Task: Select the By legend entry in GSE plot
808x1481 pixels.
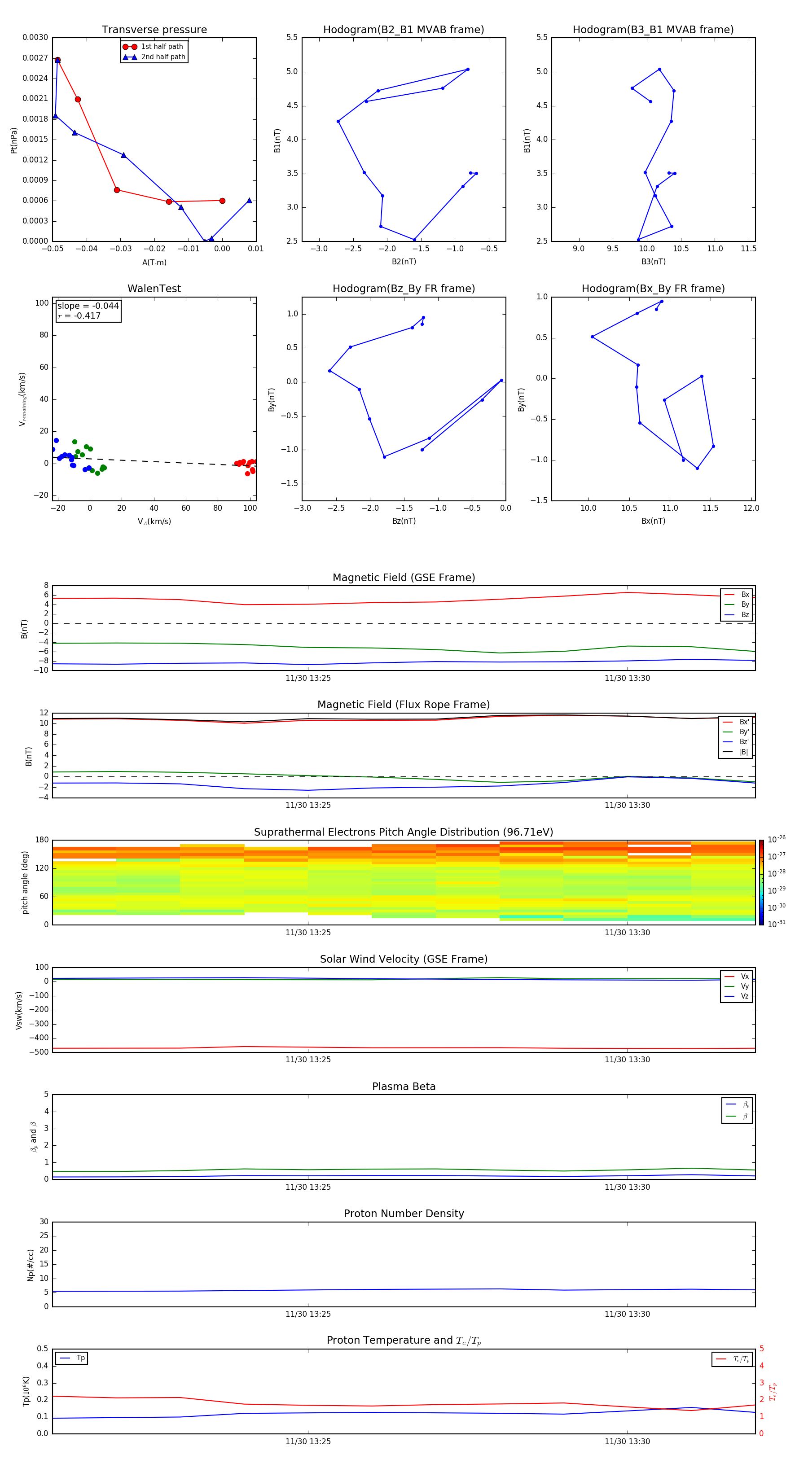Action: 737,604
